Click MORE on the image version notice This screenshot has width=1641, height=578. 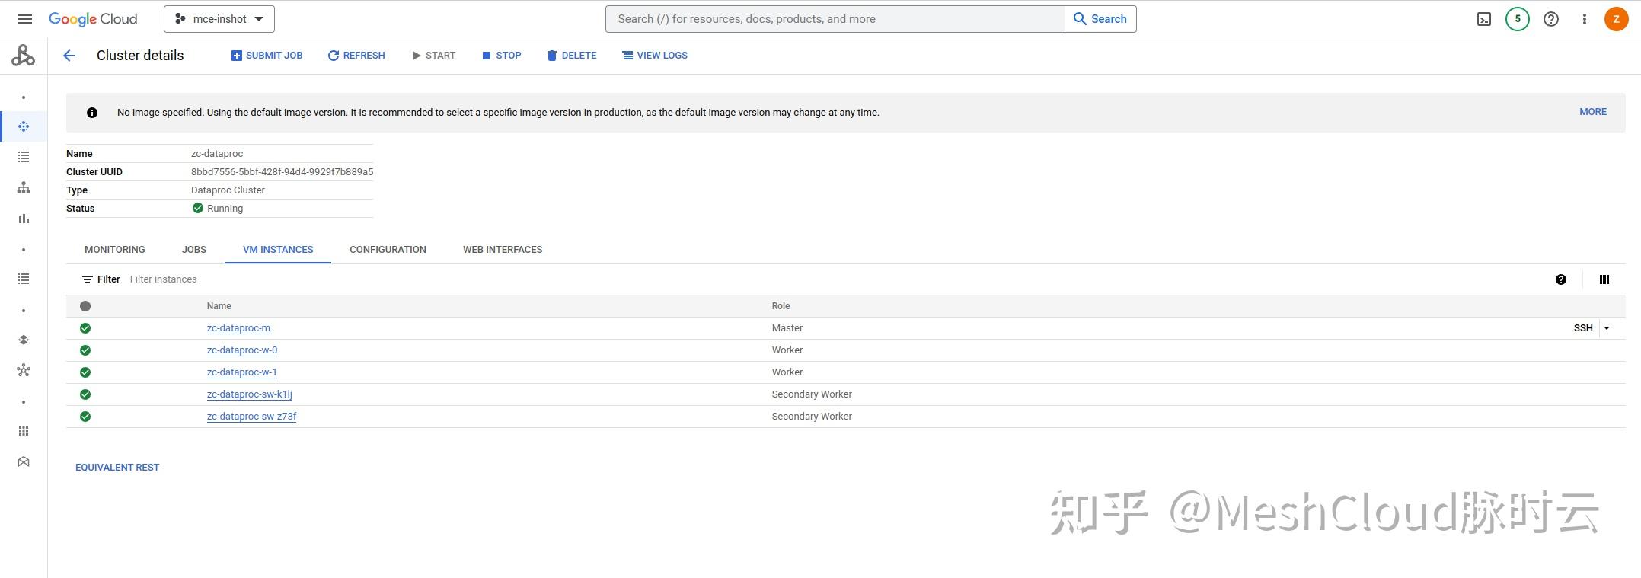pyautogui.click(x=1593, y=112)
